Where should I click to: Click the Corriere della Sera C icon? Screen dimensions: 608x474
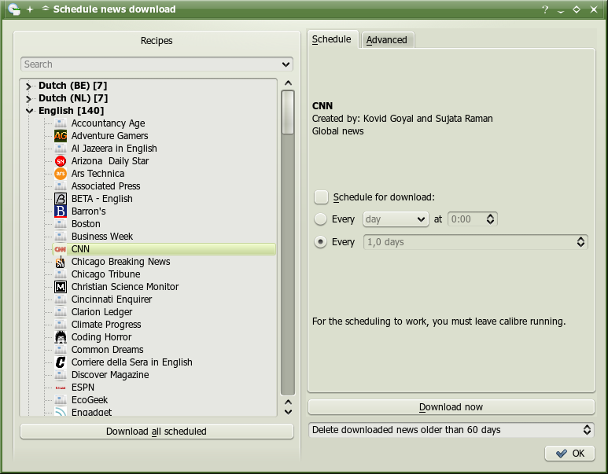(61, 362)
